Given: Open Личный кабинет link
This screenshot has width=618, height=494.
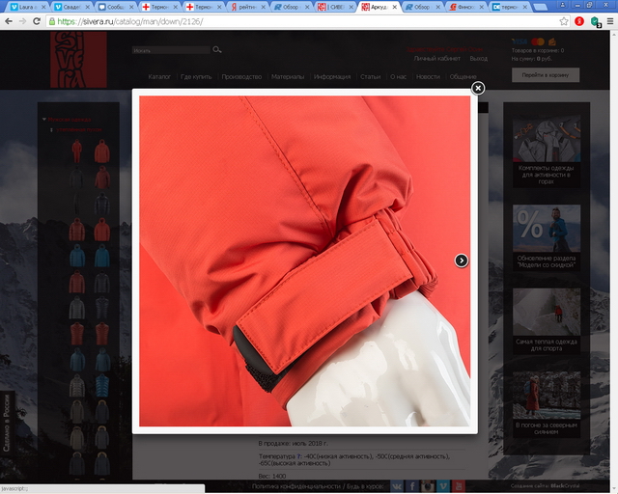Looking at the screenshot, I should tap(436, 58).
